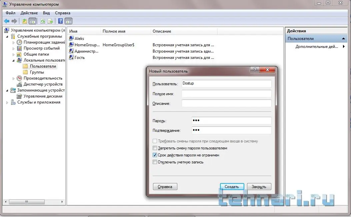This screenshot has width=351, height=217.
Task: Click the Forward arrow toolbar icon
Action: (x=14, y=21)
